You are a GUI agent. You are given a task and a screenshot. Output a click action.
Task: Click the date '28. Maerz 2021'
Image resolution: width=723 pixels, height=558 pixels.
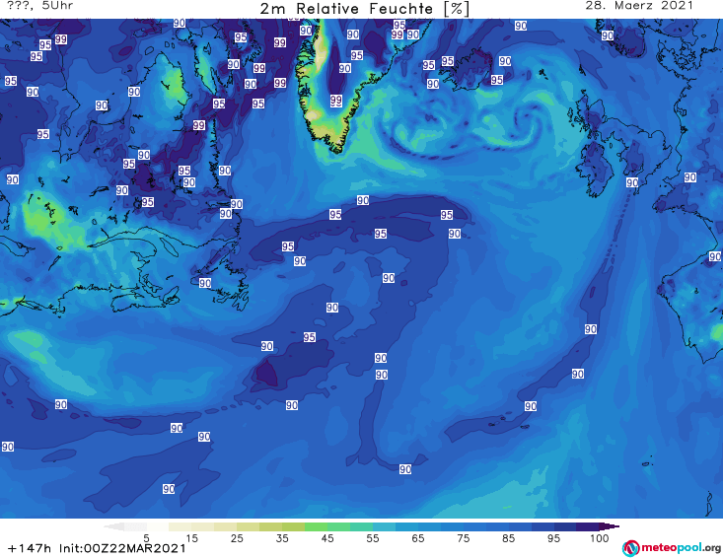639,6
